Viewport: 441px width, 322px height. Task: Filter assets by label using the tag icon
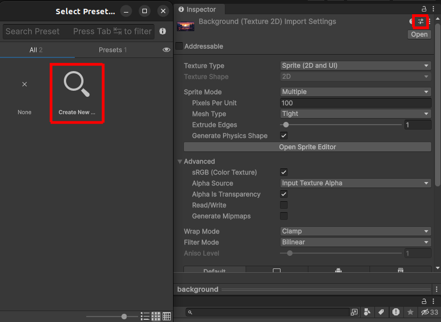click(381, 312)
